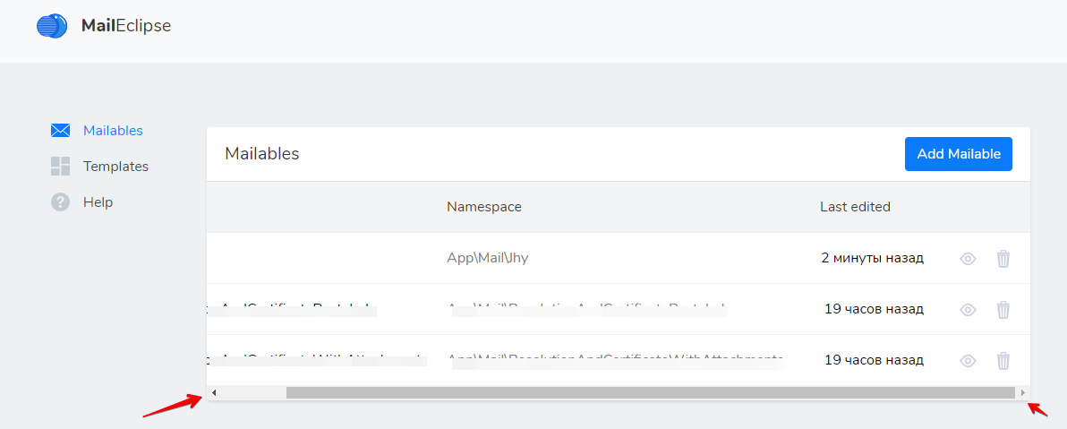Screen dimensions: 1067x429
Task: Click the '2 минуты назад' timestamp
Action: pyautogui.click(x=873, y=258)
